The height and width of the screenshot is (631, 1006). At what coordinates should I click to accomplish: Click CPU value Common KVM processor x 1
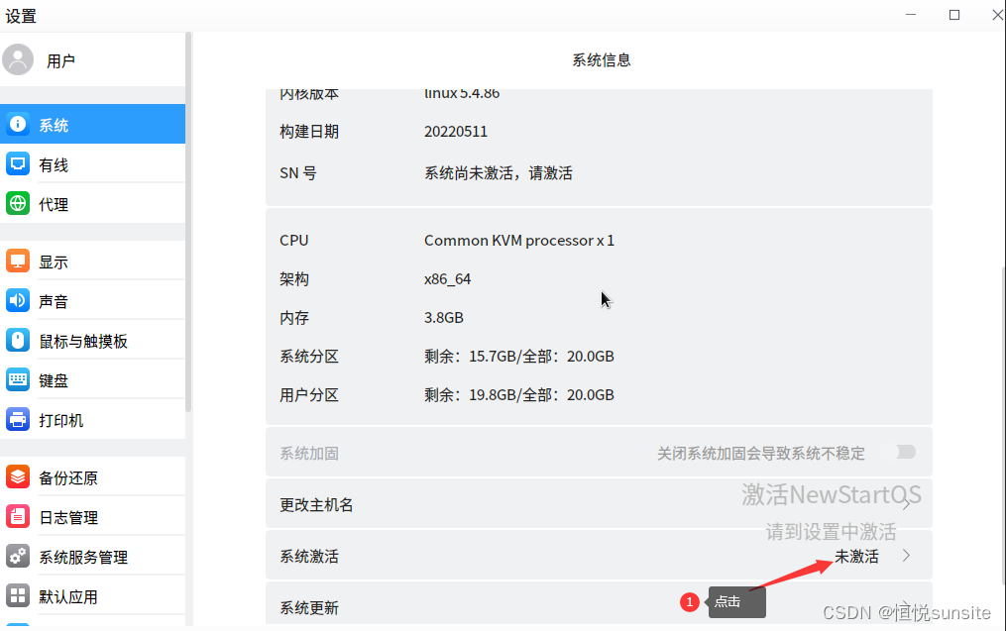tap(519, 241)
